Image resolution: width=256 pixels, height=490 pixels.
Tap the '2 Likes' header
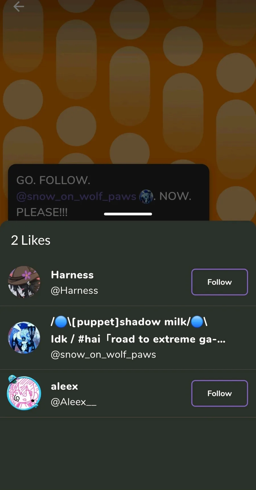point(31,240)
